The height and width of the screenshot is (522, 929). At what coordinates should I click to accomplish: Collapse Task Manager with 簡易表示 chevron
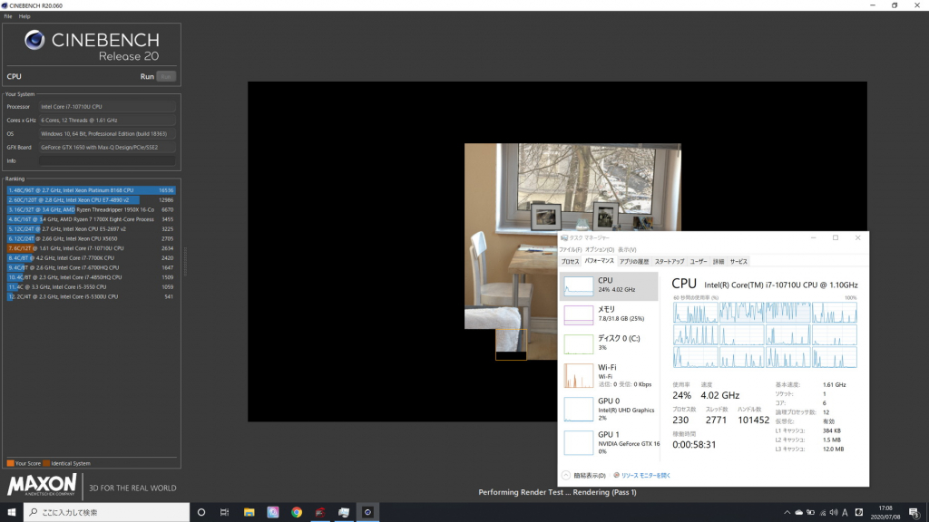point(567,474)
